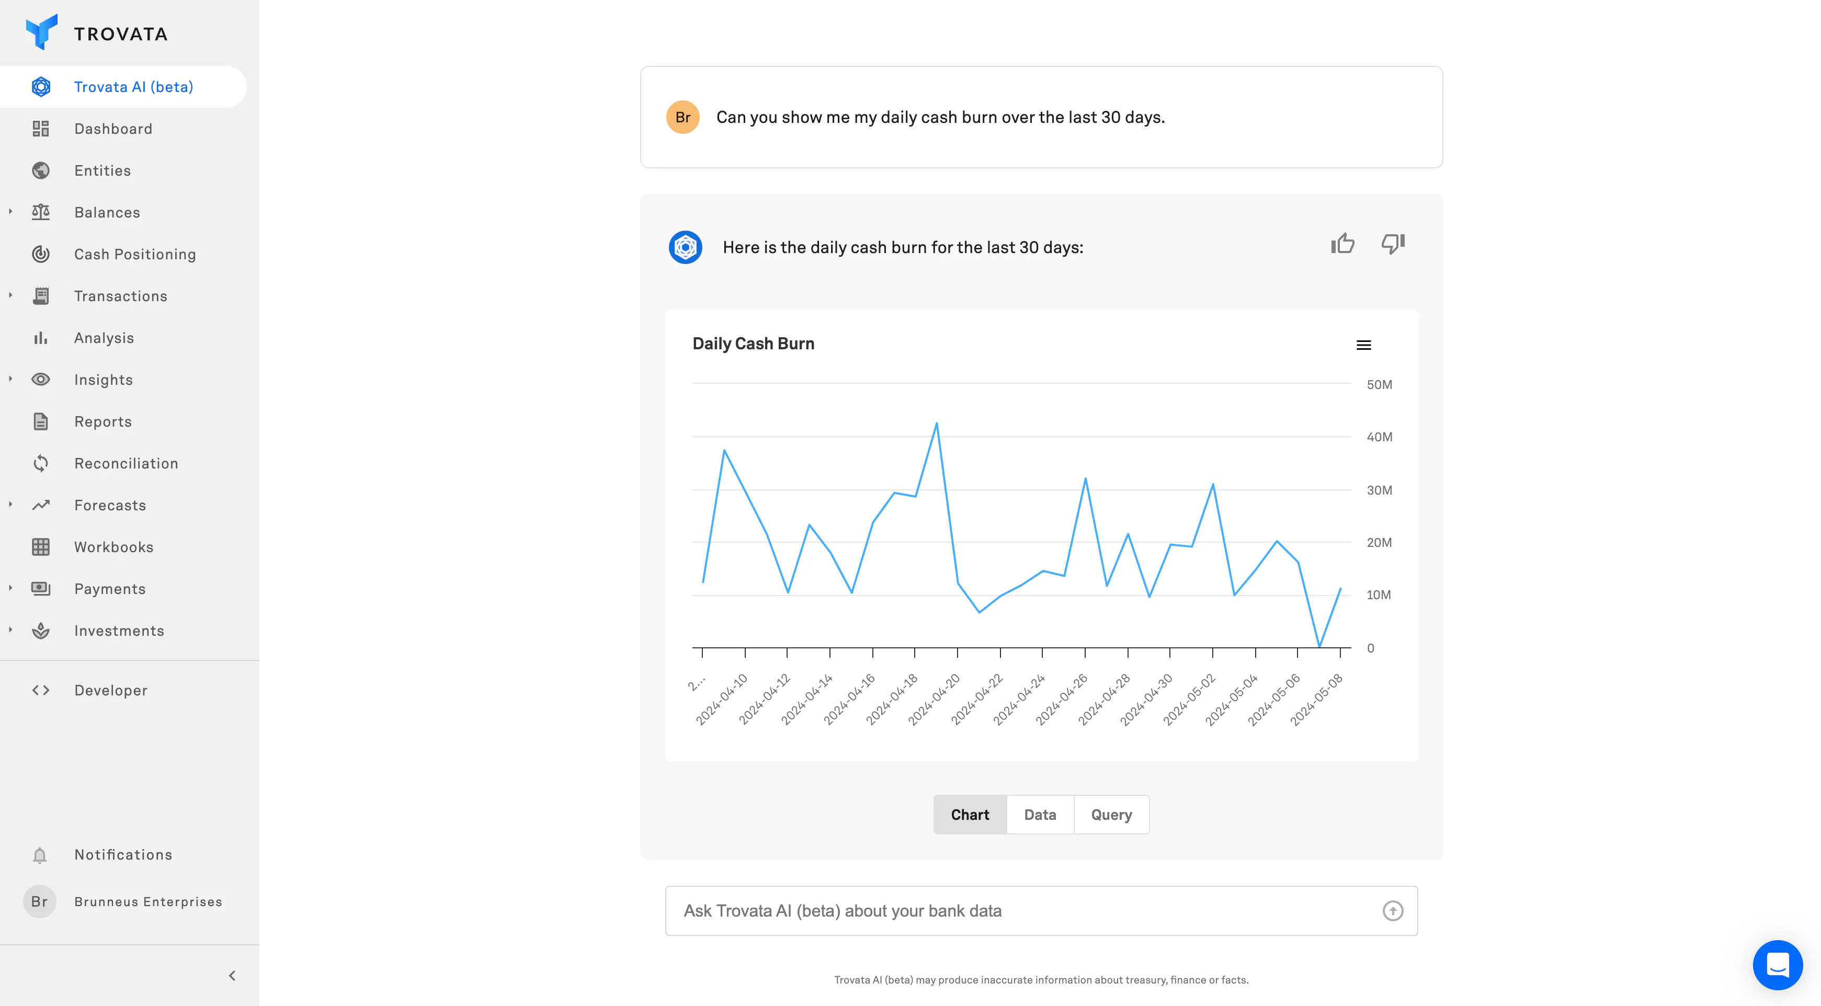Screen dimensions: 1821x1006
Task: Submit question with the send arrow button
Action: [x=1392, y=910]
